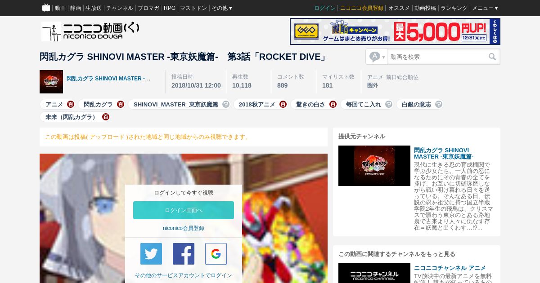Open 閃乱カグラ SHINOVI MASTER -東京妖魔篇- channel title link
The width and height of the screenshot is (540, 283).
[x=444, y=153]
